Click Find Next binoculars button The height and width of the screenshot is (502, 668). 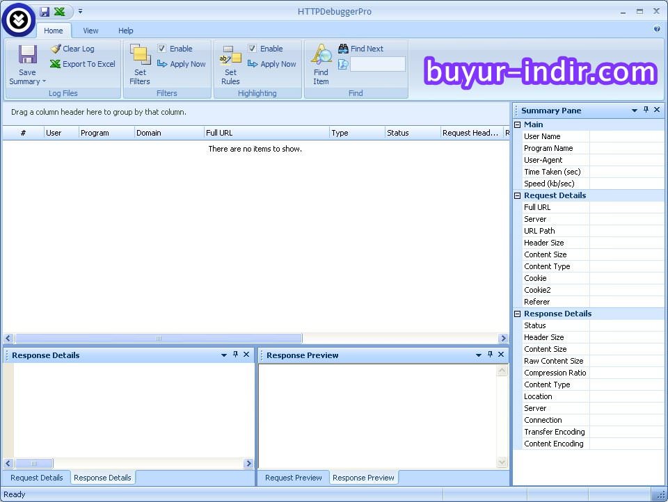(x=361, y=49)
